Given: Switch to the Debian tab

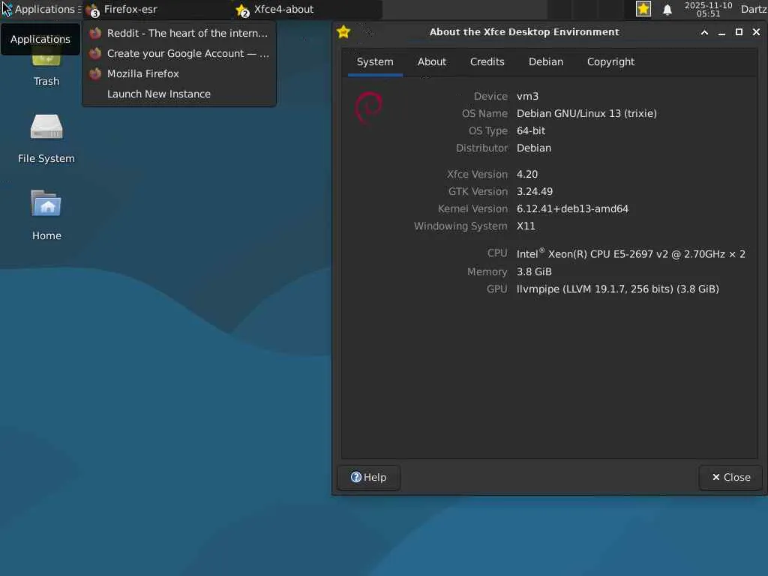Looking at the screenshot, I should point(546,62).
